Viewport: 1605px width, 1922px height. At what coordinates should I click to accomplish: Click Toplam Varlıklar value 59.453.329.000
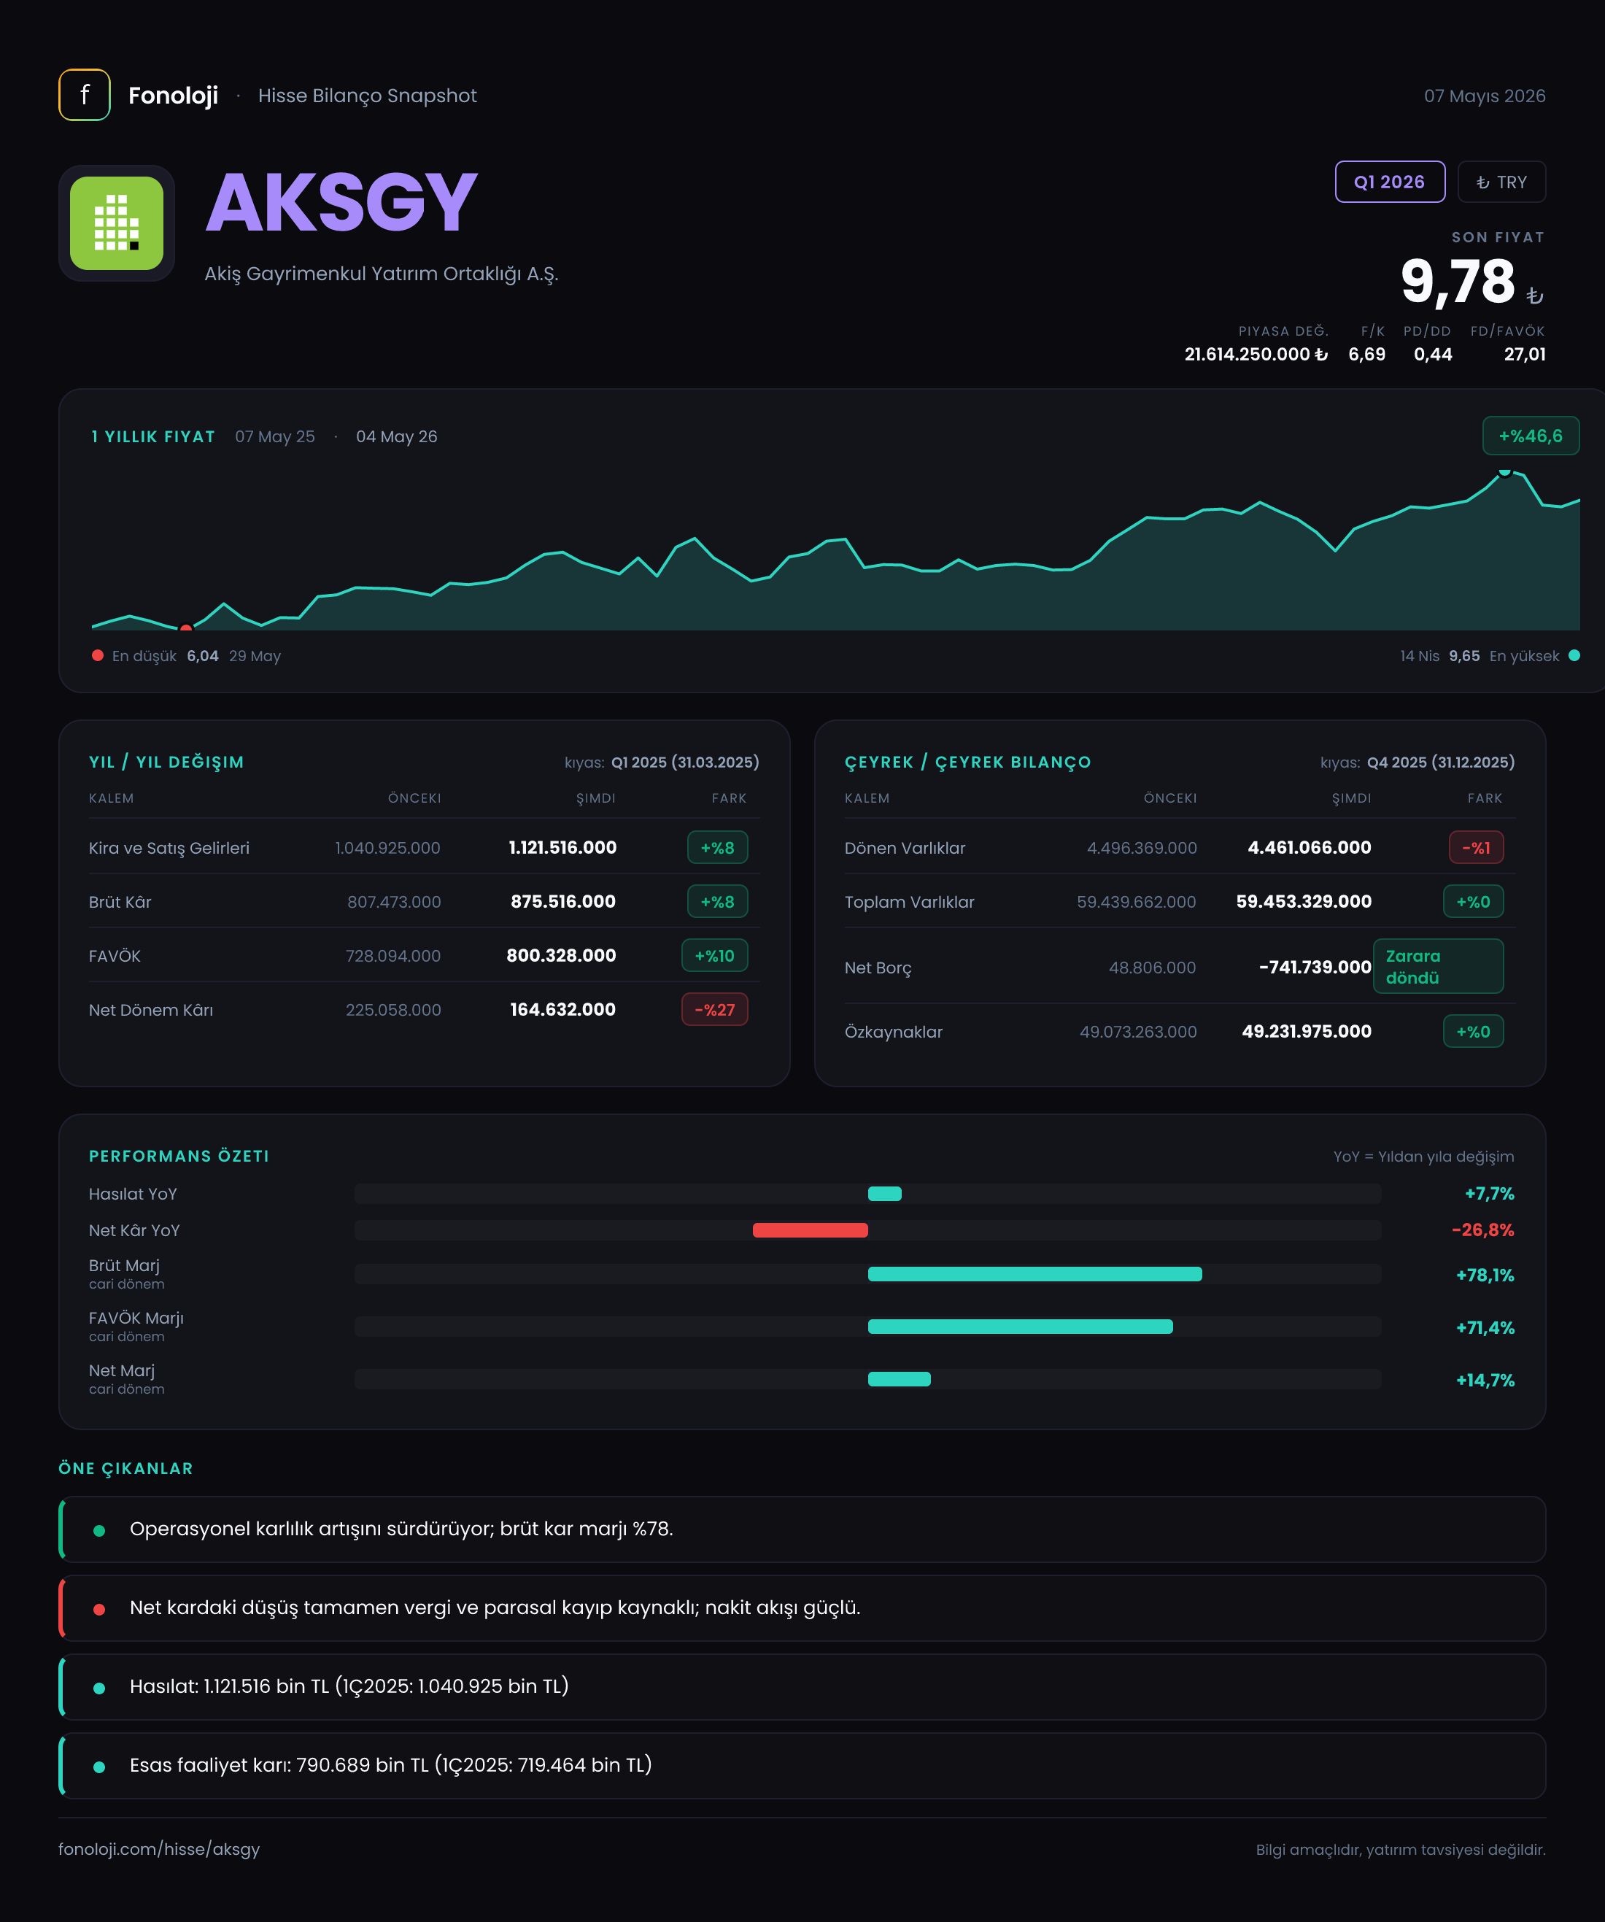tap(1304, 901)
